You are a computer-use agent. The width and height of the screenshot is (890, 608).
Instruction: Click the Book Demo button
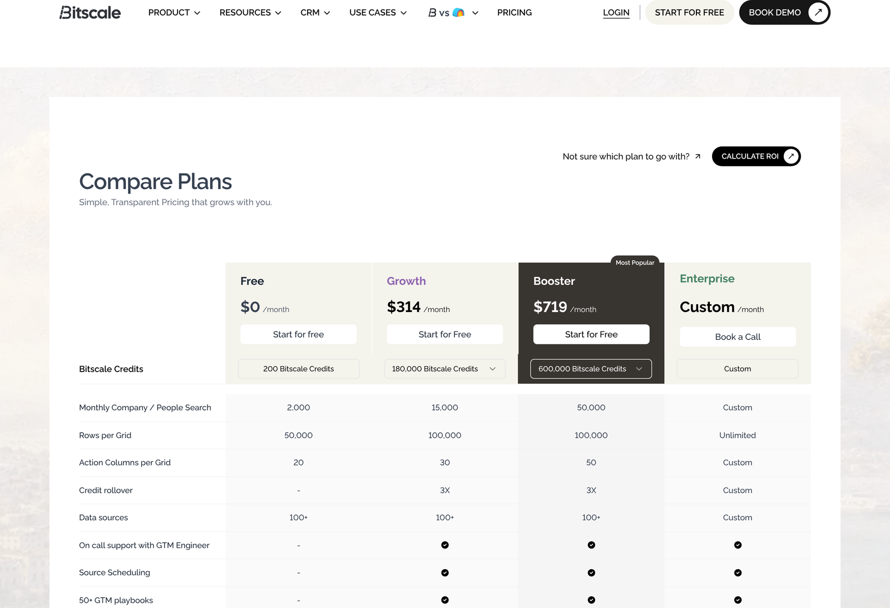coord(784,12)
